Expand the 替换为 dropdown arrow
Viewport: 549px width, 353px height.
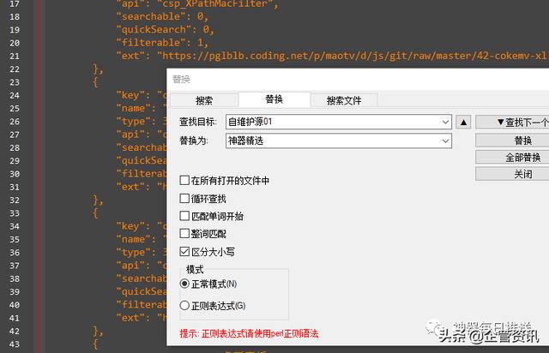pyautogui.click(x=444, y=140)
